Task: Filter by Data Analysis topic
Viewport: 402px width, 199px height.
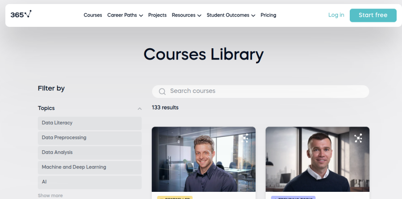Action: pos(90,153)
